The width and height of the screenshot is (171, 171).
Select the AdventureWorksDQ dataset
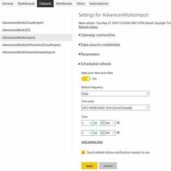click(16, 30)
